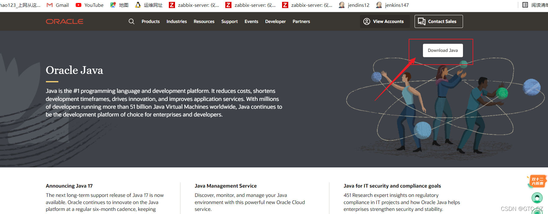Click the View Accounts button

(x=385, y=21)
